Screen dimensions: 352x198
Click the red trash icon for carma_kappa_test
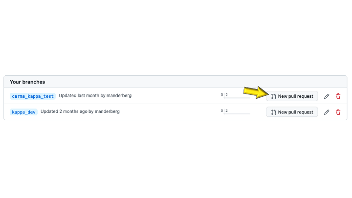(338, 96)
